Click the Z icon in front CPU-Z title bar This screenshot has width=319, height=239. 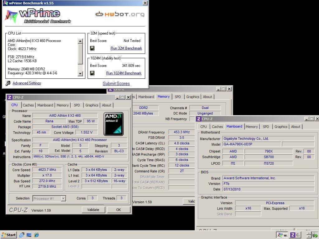point(10,97)
